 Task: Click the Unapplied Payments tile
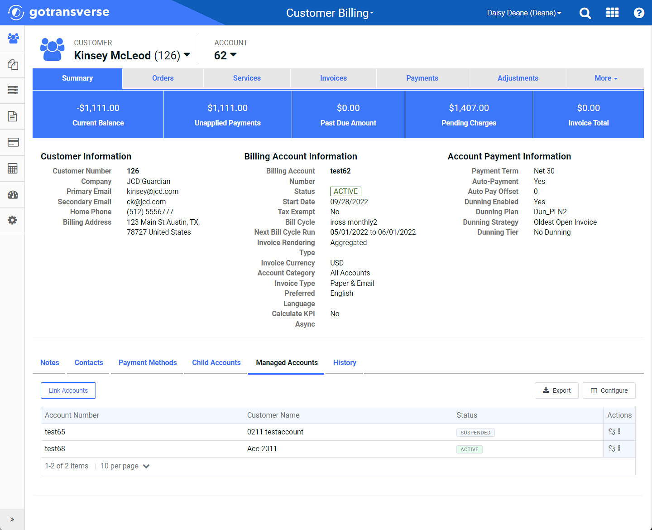click(228, 115)
